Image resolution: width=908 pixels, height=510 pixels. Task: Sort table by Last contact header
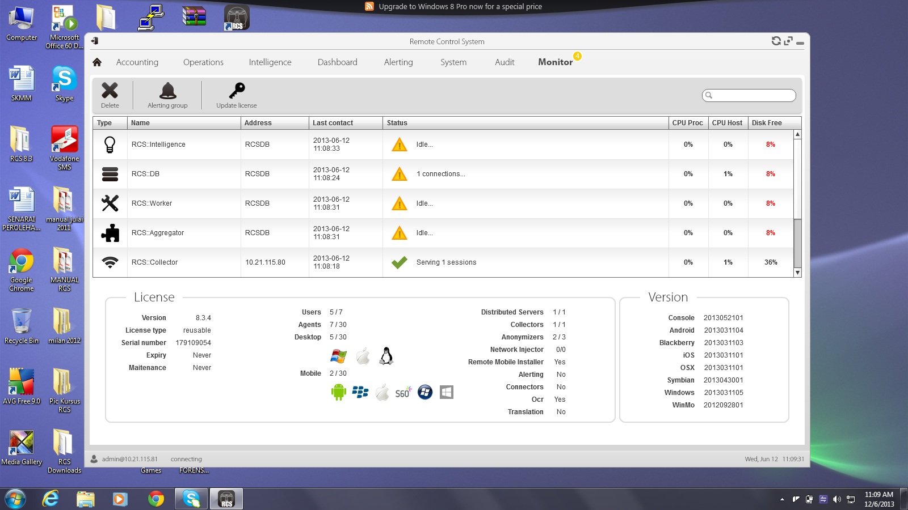[346, 123]
